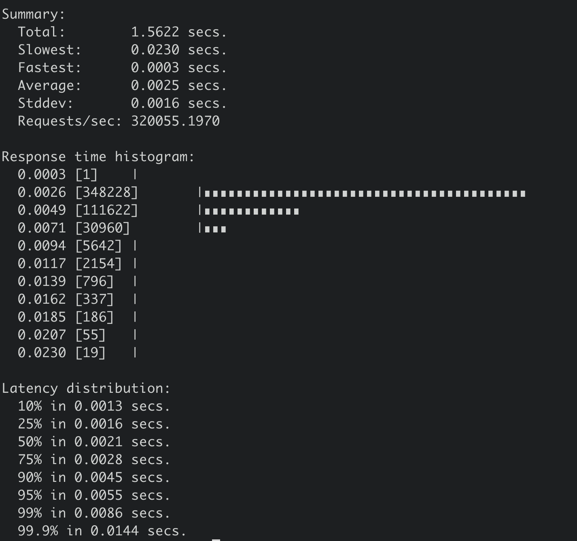
Task: Click the short histogram bar for 0.0071
Action: (x=215, y=229)
